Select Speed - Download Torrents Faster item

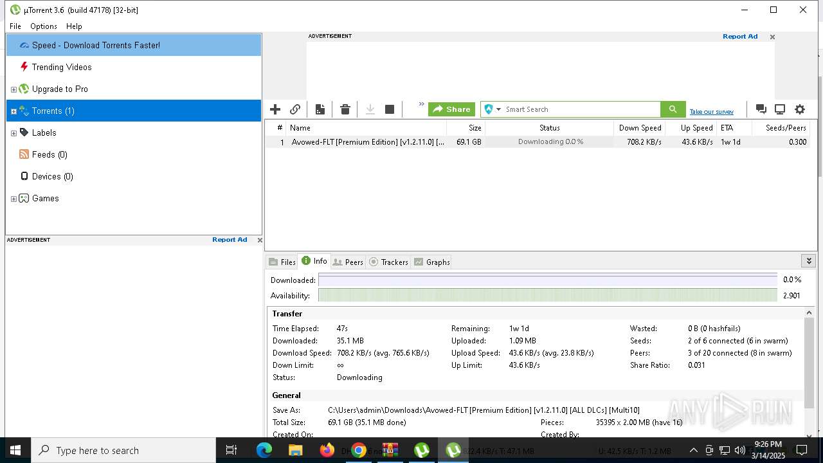point(134,45)
